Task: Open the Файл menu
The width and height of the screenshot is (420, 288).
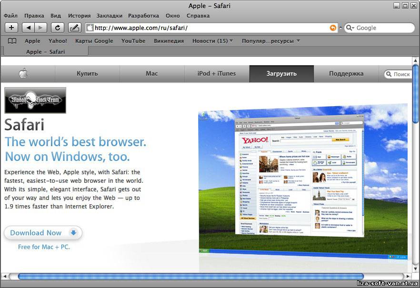Action: (10, 16)
